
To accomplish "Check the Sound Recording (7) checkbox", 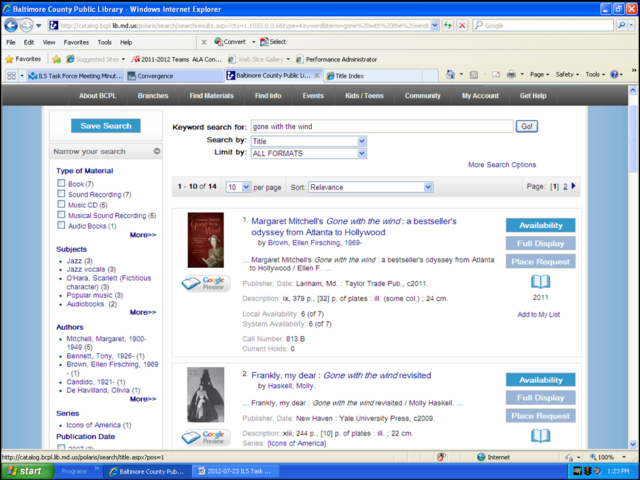I will (x=61, y=194).
